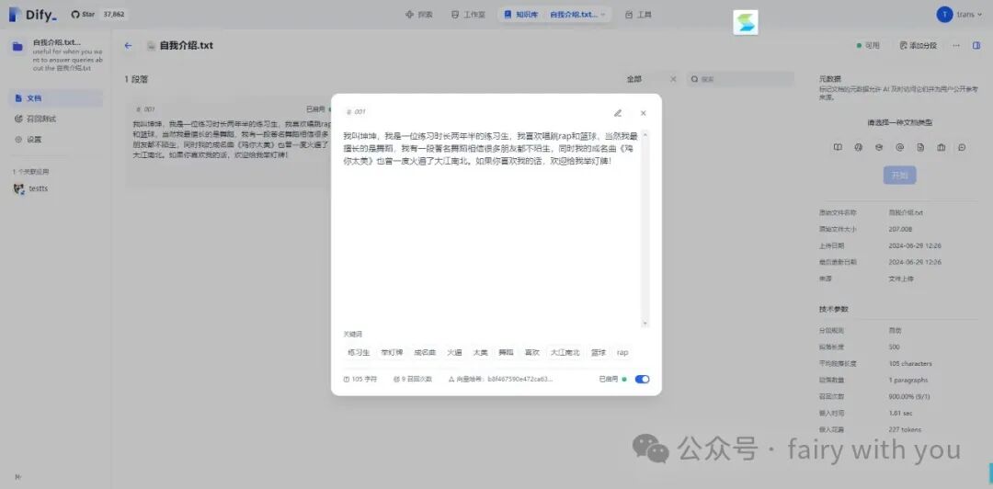Select 召回测试 in left sidebar
Screen dimensions: 993x489
56,119
